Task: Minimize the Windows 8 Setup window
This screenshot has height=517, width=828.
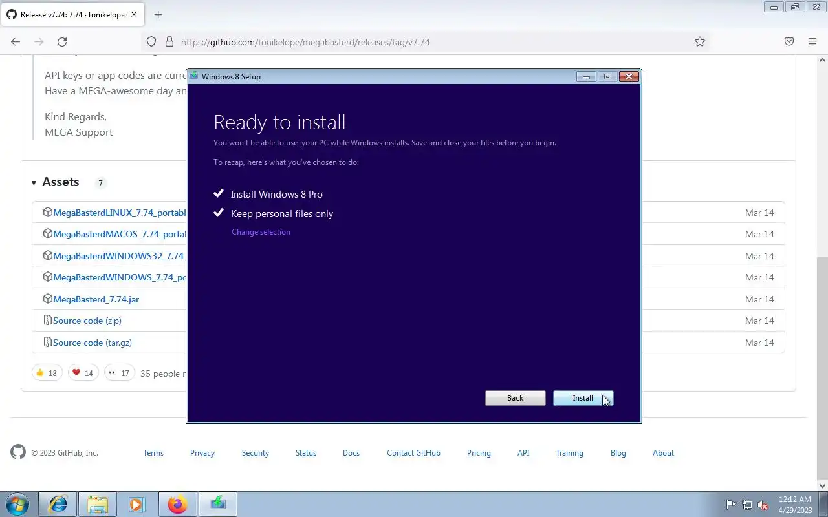Action: 586,76
